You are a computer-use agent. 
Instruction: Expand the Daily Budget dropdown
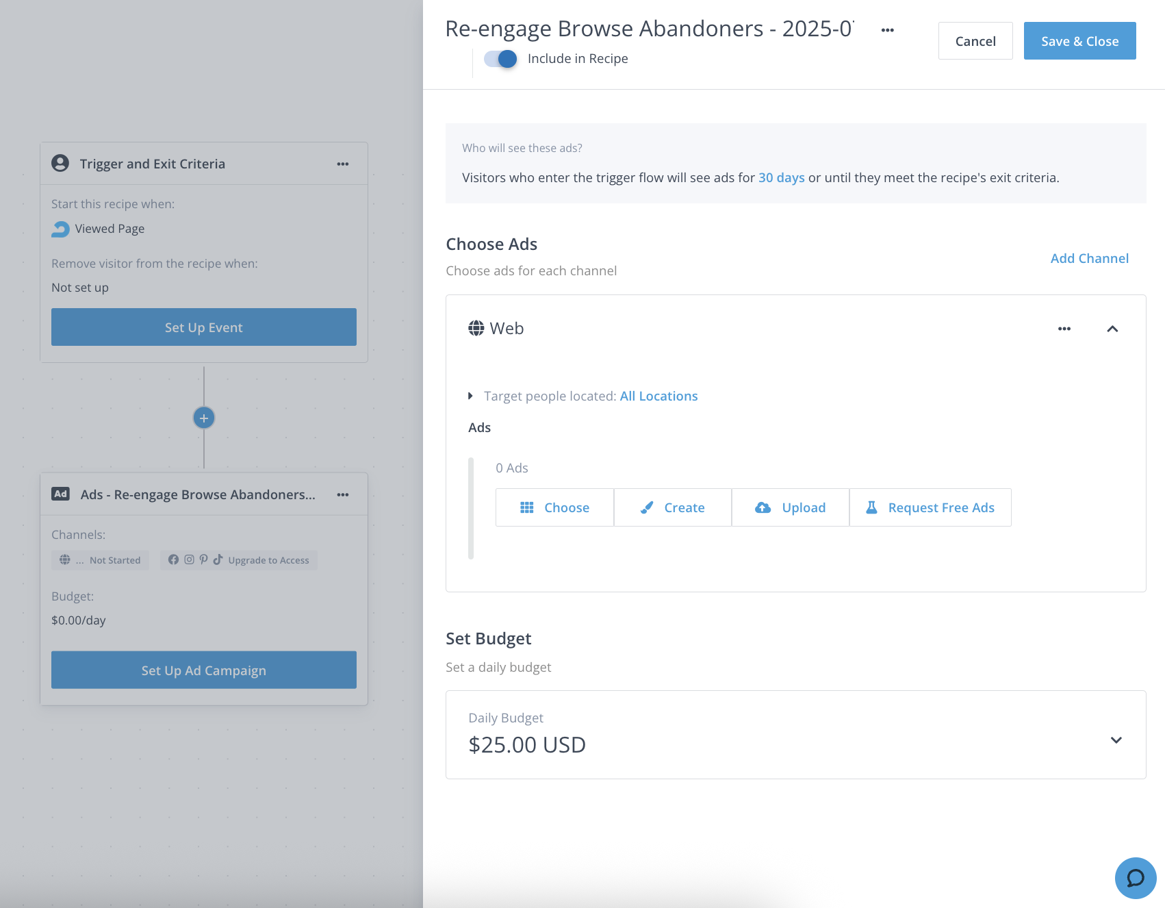(1116, 740)
